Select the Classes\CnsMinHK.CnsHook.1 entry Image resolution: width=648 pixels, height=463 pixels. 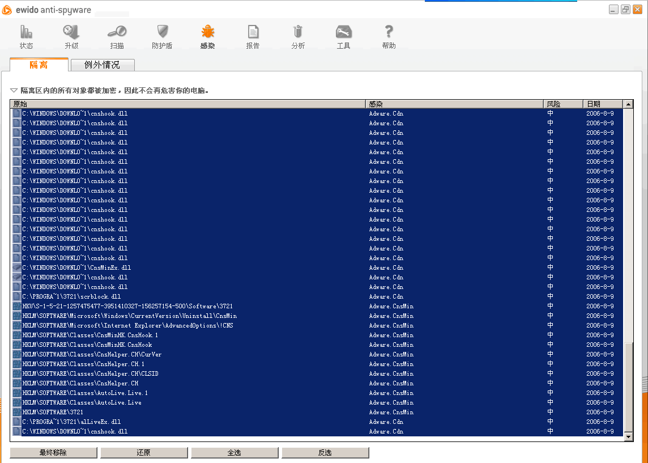(317, 335)
